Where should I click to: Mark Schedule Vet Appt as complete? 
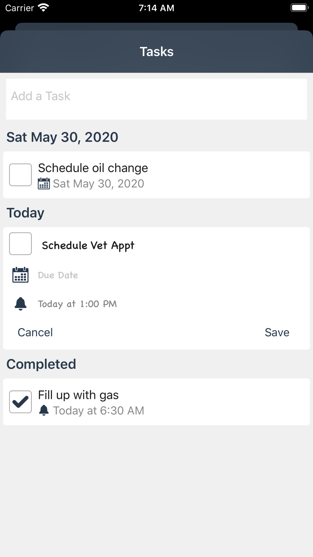[20, 244]
